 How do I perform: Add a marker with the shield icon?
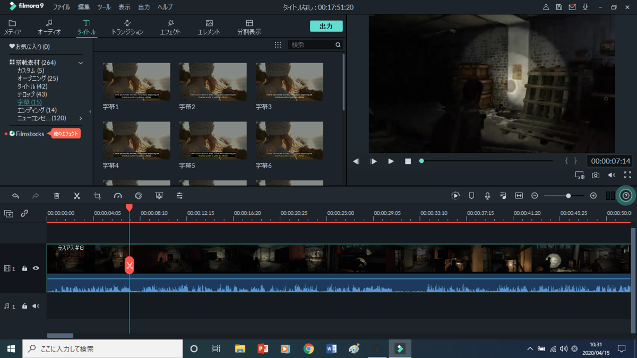[x=471, y=196]
